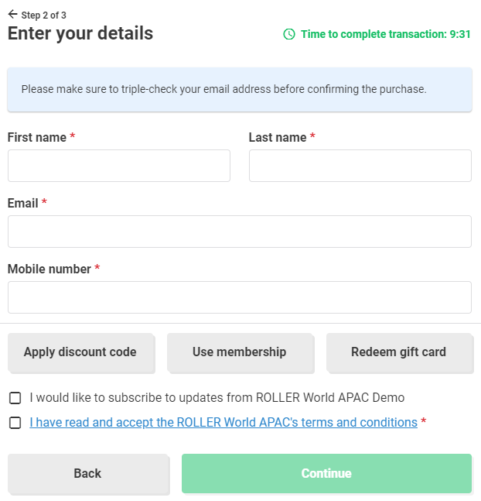Click the green clock timer icon
The height and width of the screenshot is (501, 481).
click(x=289, y=34)
